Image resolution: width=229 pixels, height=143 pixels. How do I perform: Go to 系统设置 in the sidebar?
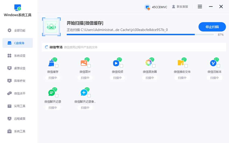(18, 56)
